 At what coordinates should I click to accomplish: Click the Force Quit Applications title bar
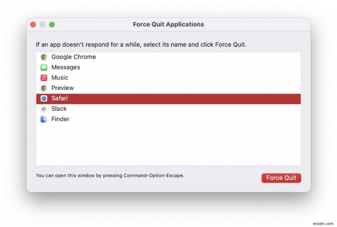tap(168, 24)
